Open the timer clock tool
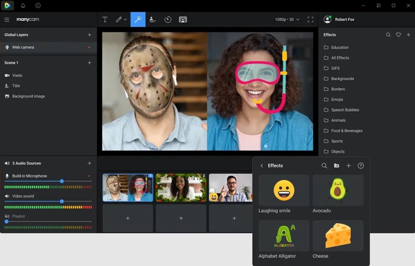The width and height of the screenshot is (415, 266). pyautogui.click(x=168, y=19)
